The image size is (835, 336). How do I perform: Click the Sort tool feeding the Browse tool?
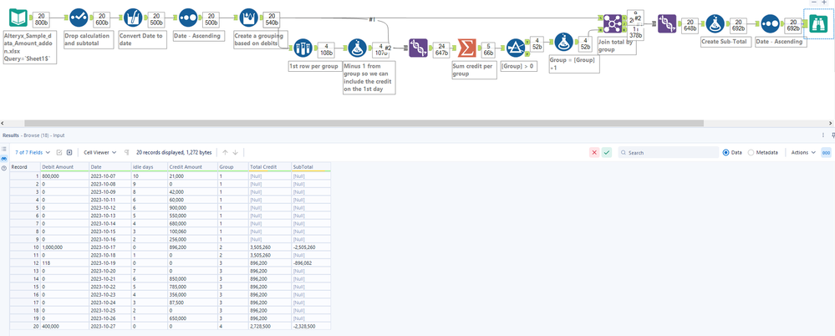(x=770, y=24)
